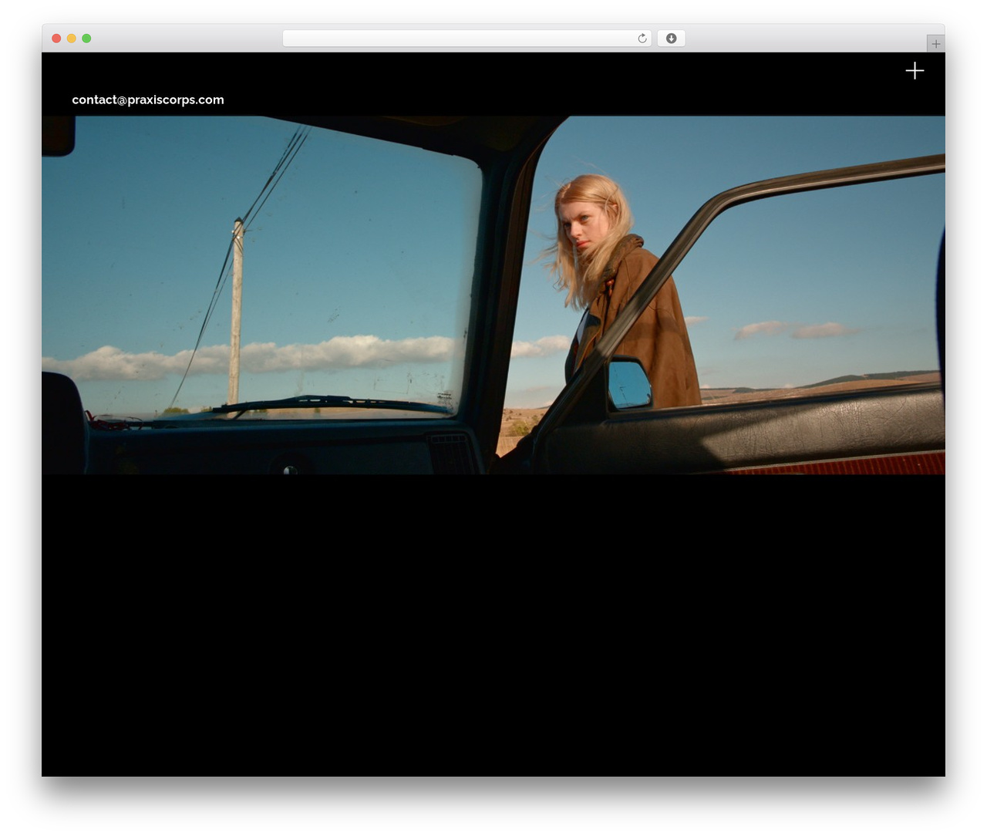Add a new browser tab

tap(935, 44)
